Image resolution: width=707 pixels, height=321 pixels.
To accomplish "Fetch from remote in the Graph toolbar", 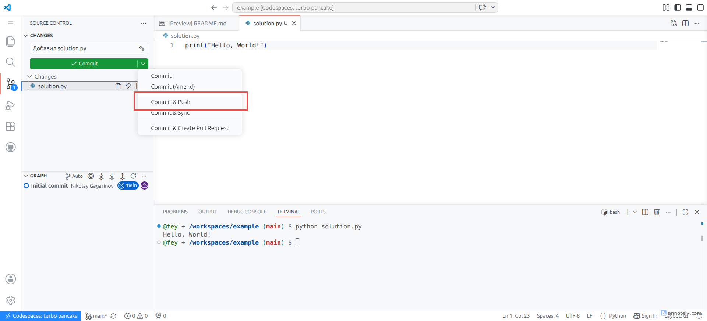I will (101, 176).
